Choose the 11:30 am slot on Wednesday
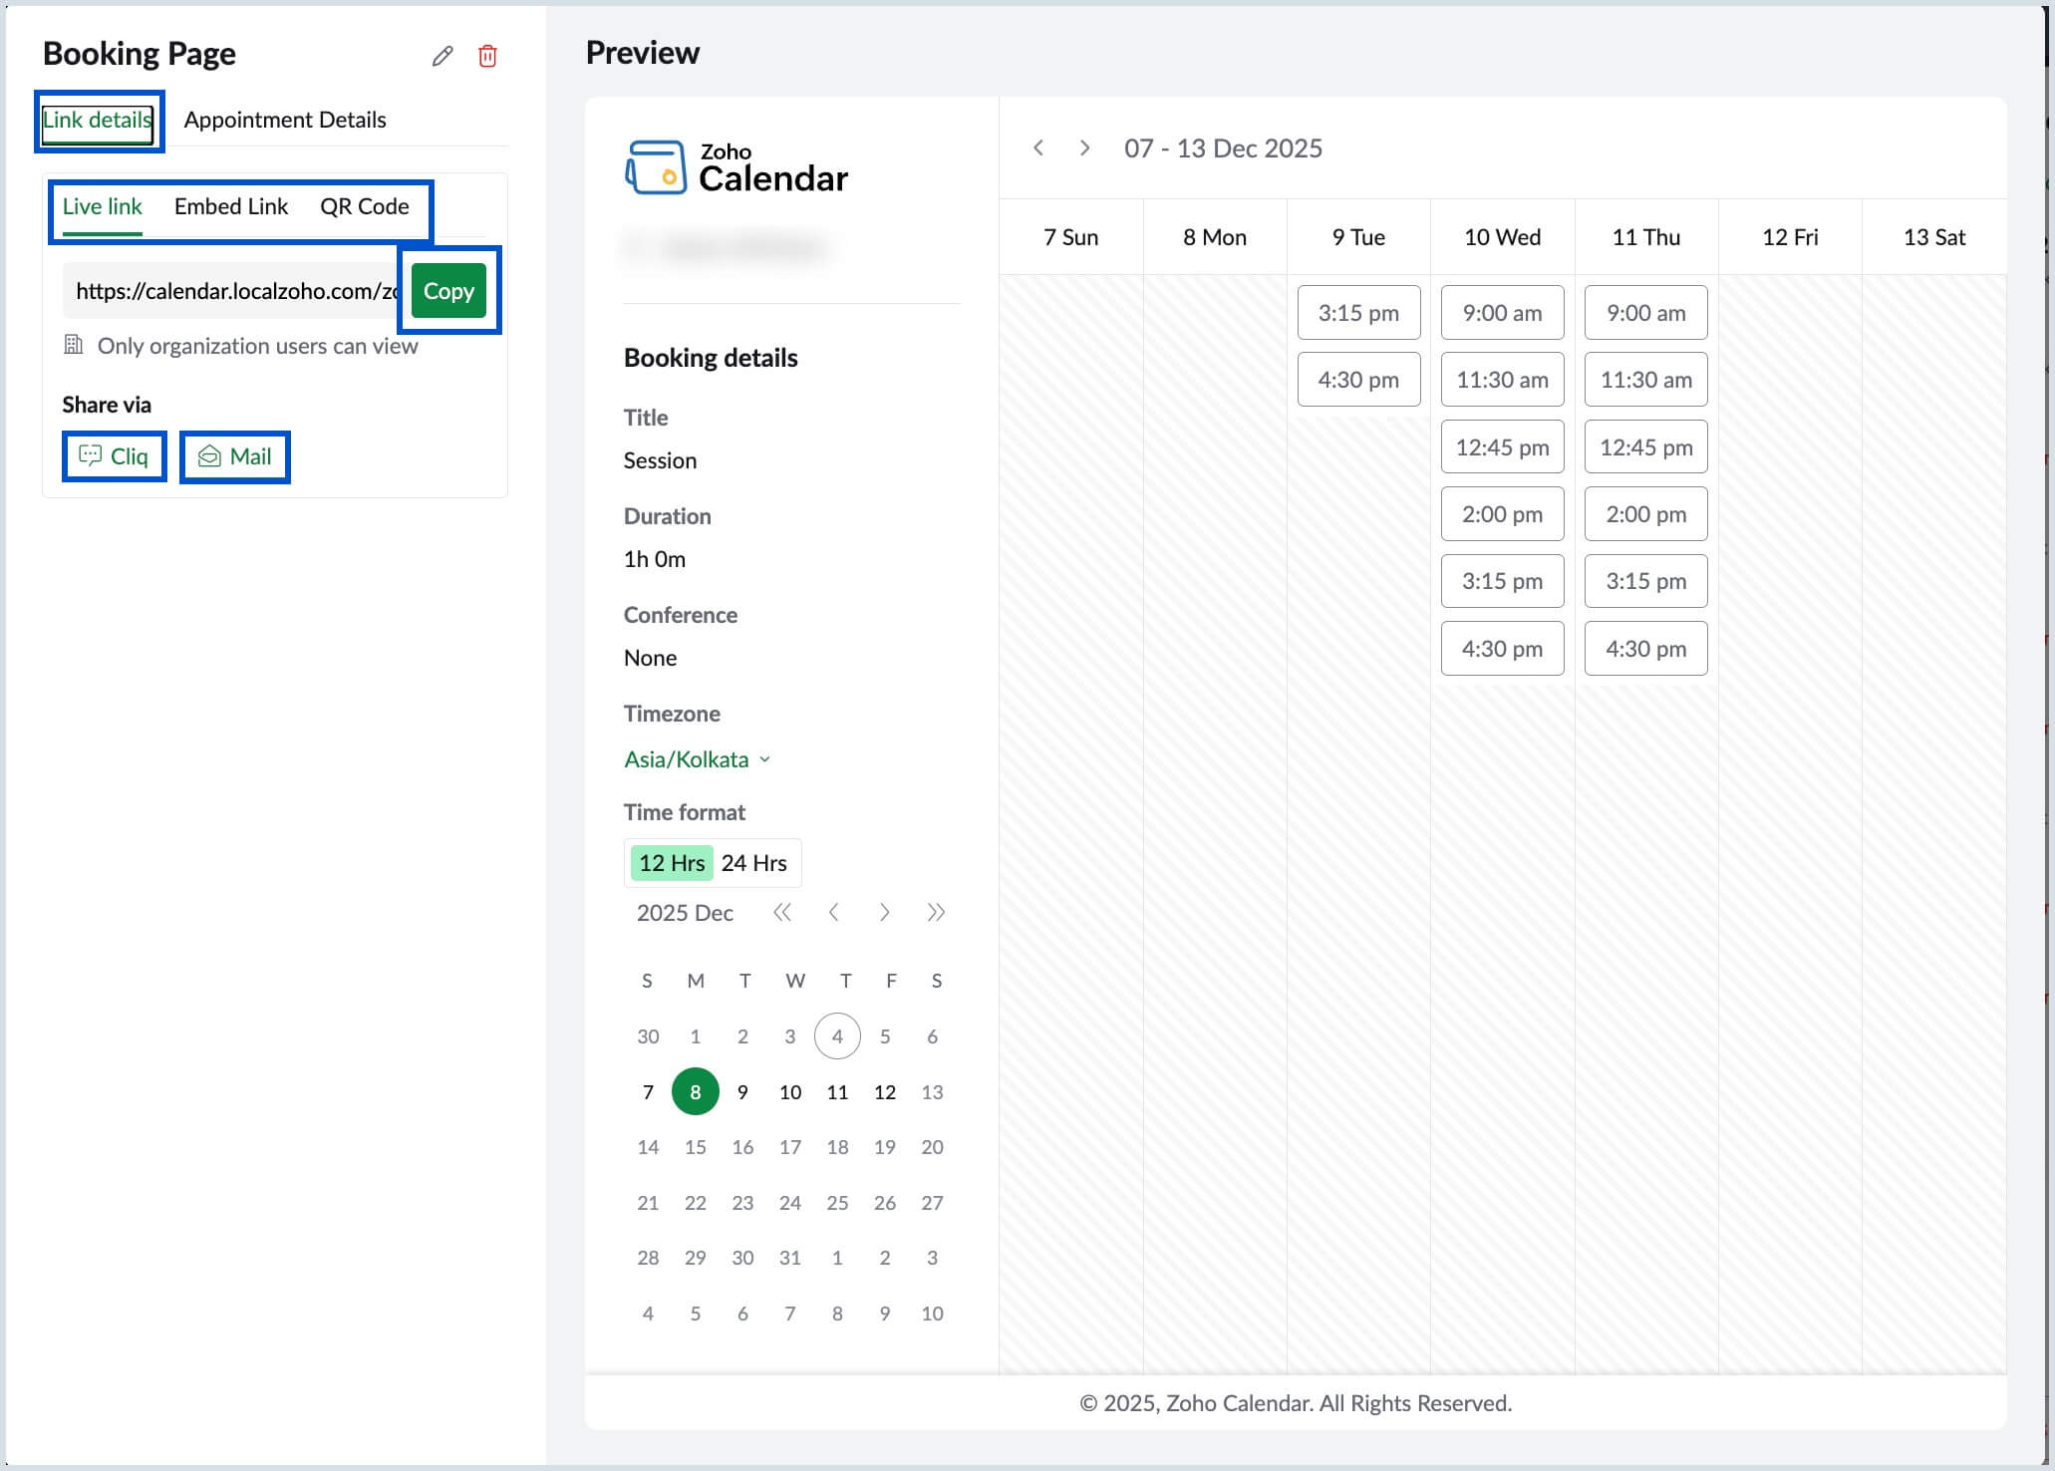The image size is (2055, 1471). [1502, 380]
